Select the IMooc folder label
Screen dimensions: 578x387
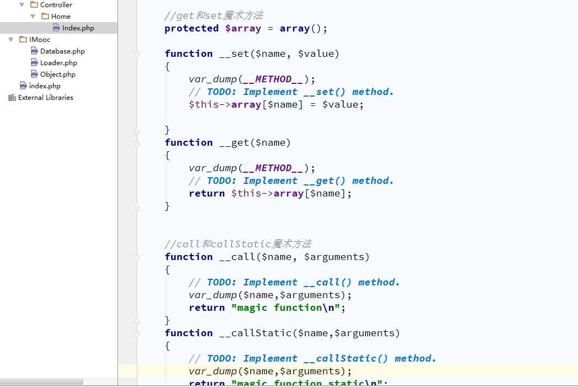point(40,40)
